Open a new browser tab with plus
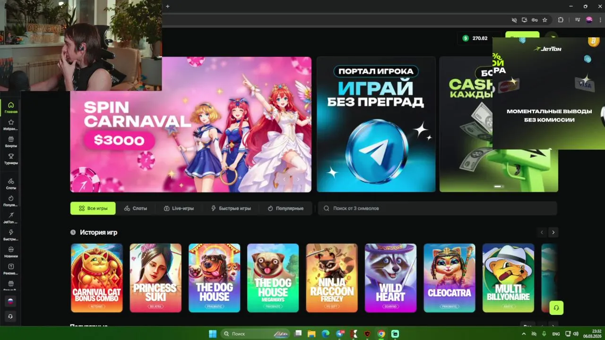The width and height of the screenshot is (605, 340). 167,6
